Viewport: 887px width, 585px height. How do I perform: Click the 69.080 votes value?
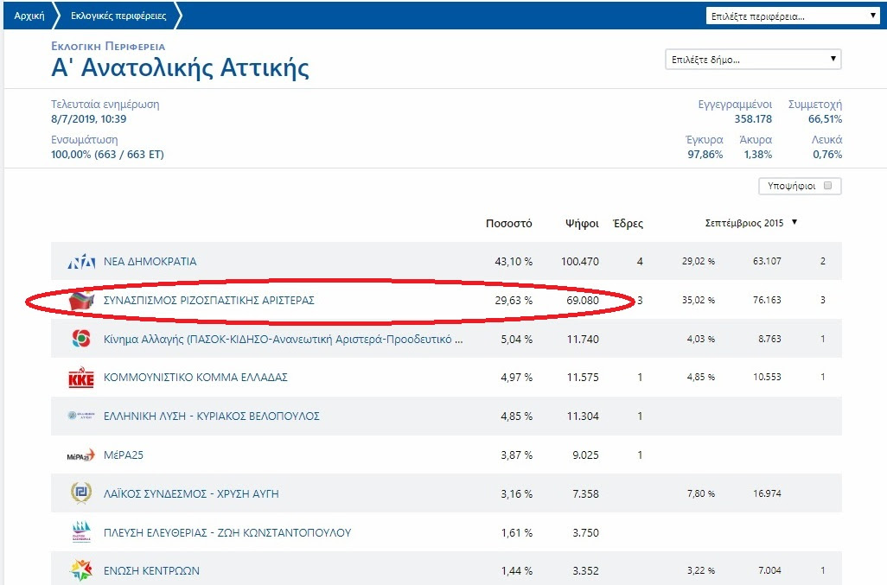tap(583, 300)
